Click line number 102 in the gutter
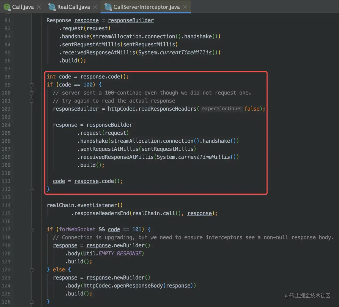The height and width of the screenshot is (307, 339). (x=6, y=109)
